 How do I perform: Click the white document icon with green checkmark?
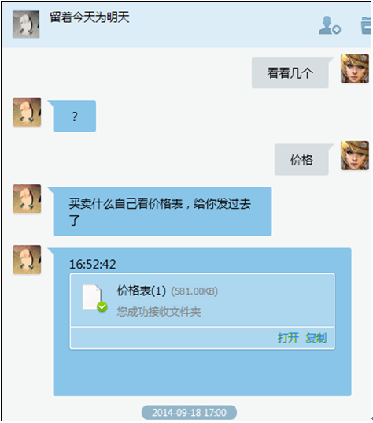pyautogui.click(x=94, y=298)
